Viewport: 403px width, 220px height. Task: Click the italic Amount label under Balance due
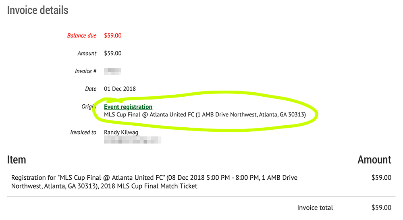87,53
